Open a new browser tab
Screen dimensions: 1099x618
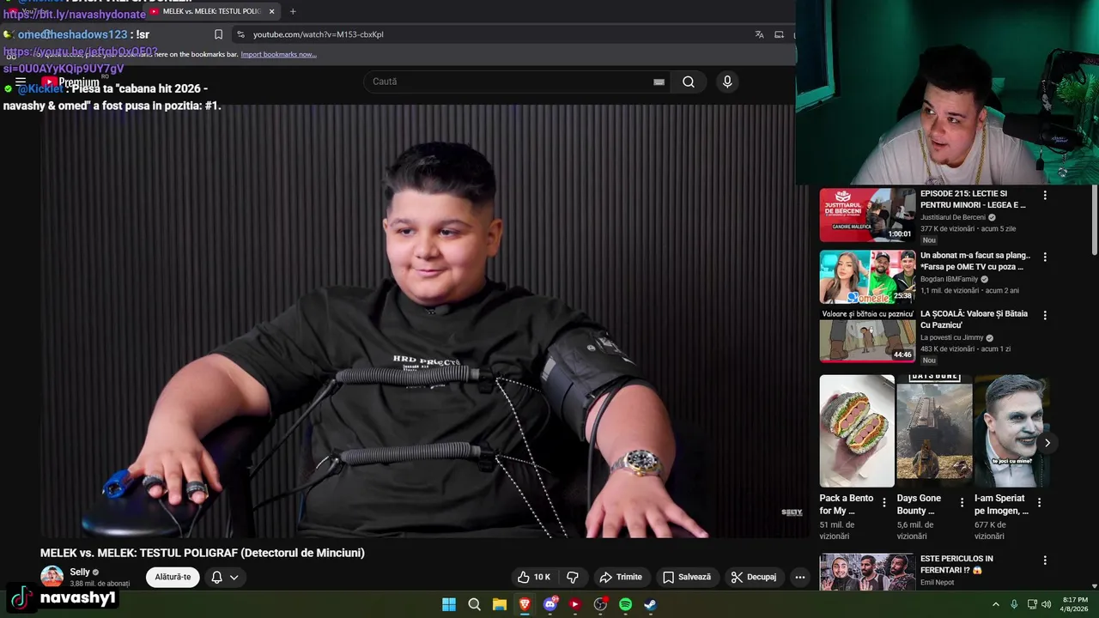click(x=293, y=11)
